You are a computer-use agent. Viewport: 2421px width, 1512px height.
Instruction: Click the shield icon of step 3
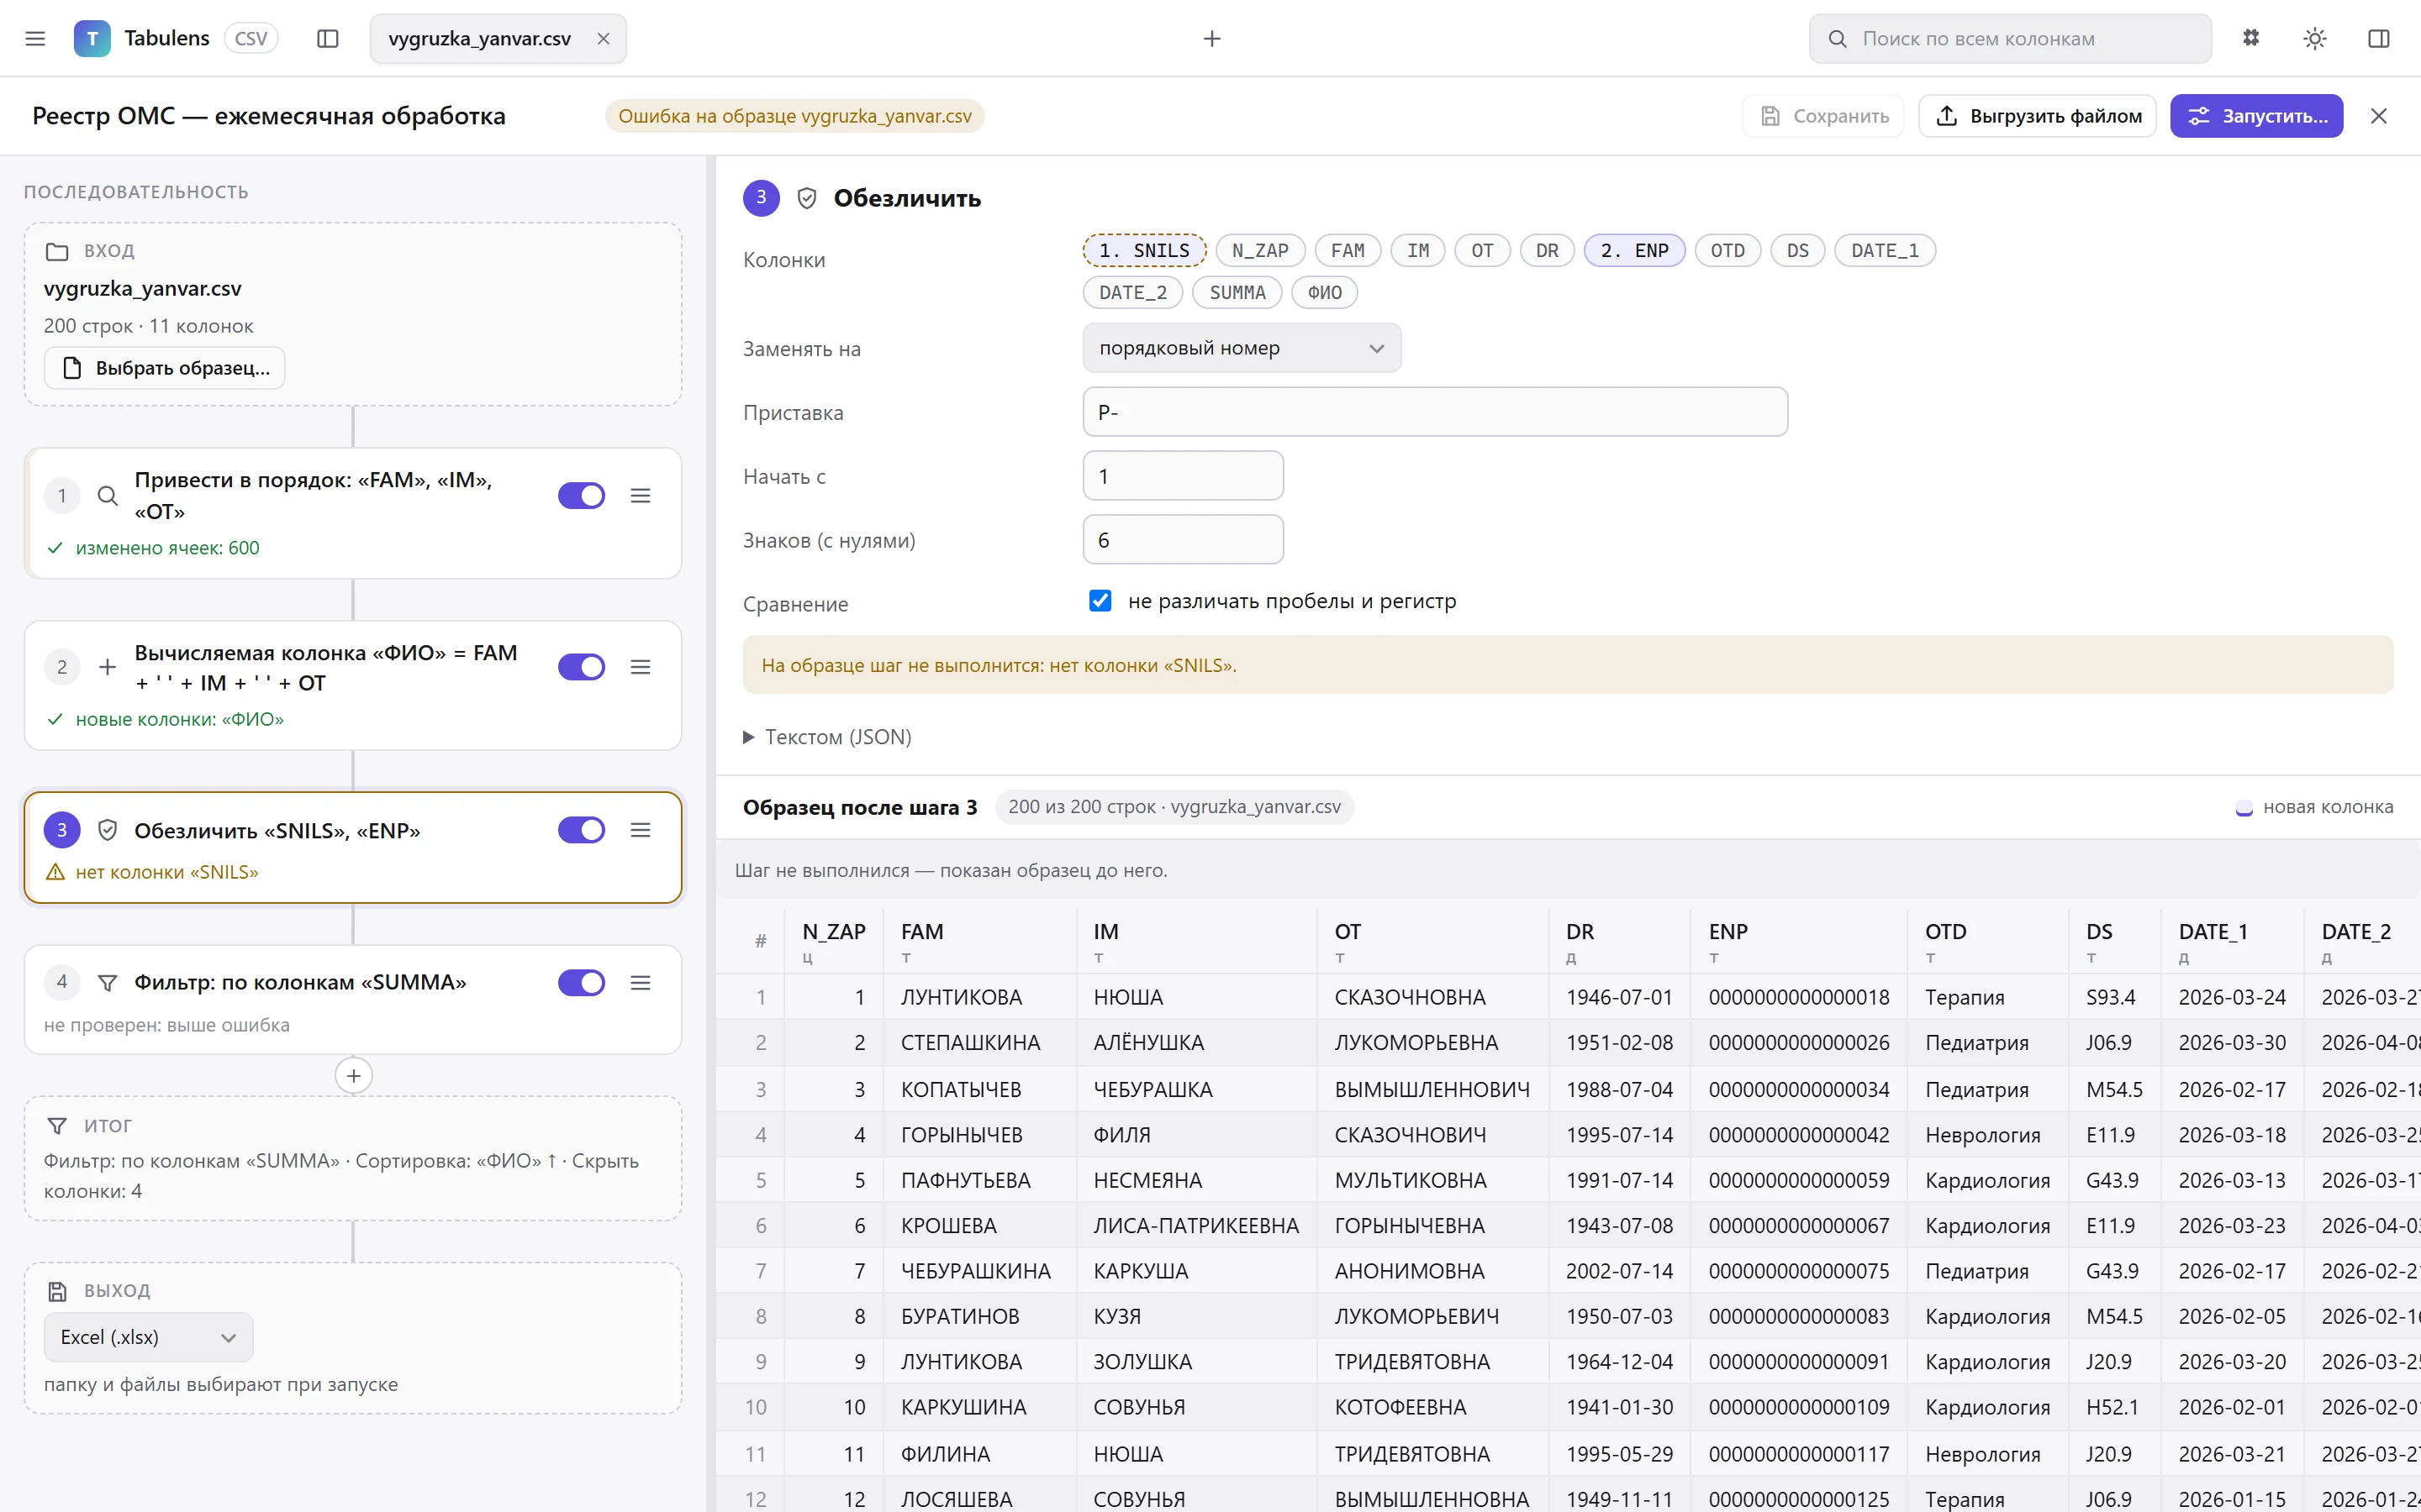(x=108, y=830)
